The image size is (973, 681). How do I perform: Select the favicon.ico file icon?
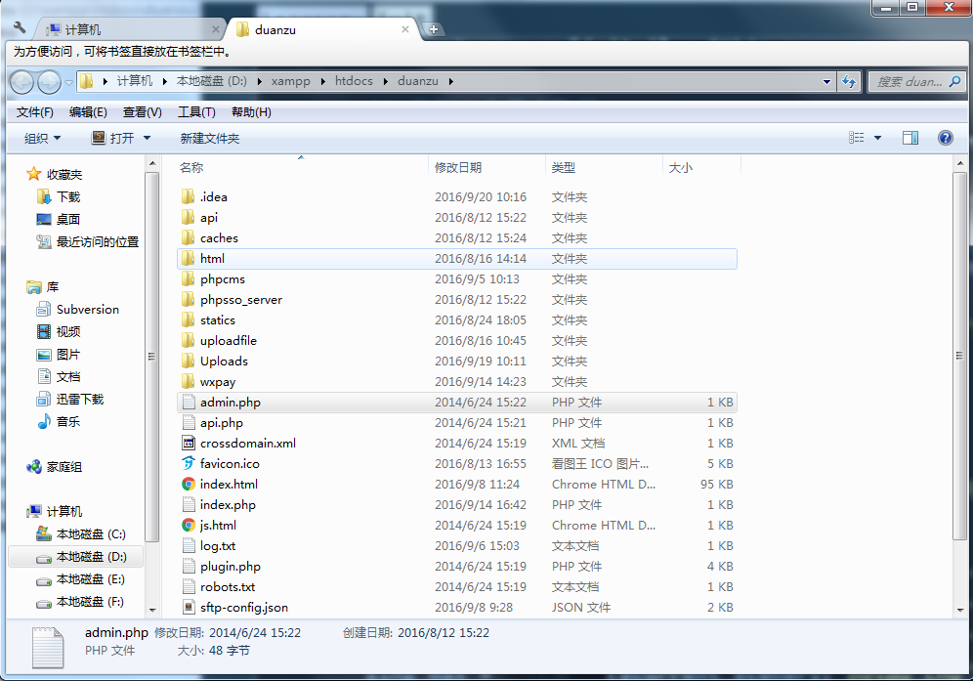(188, 464)
